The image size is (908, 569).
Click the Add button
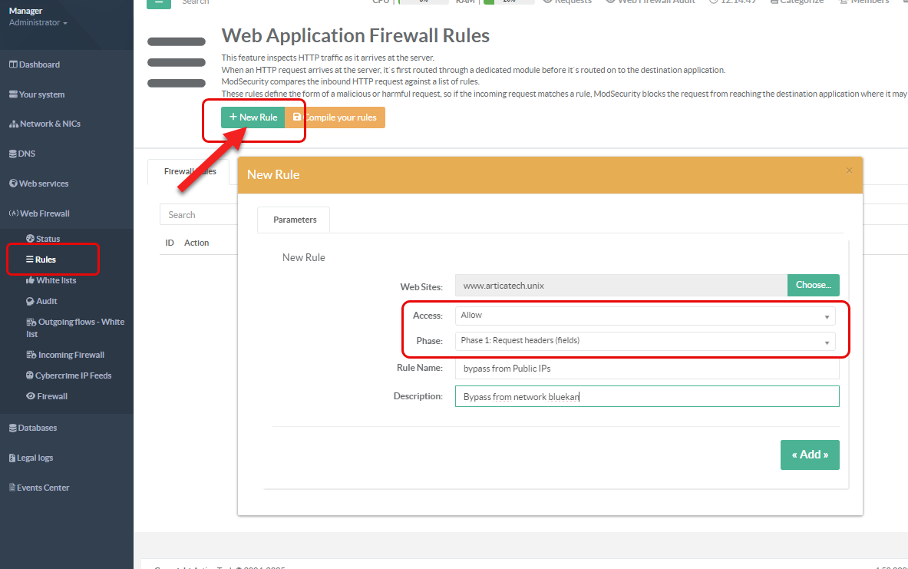point(809,455)
